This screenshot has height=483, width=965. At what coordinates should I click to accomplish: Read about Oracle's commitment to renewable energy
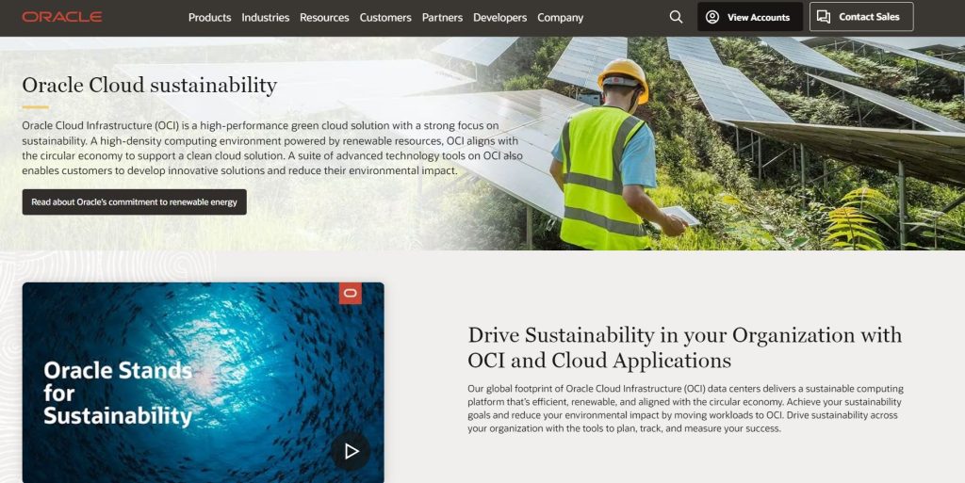(134, 202)
